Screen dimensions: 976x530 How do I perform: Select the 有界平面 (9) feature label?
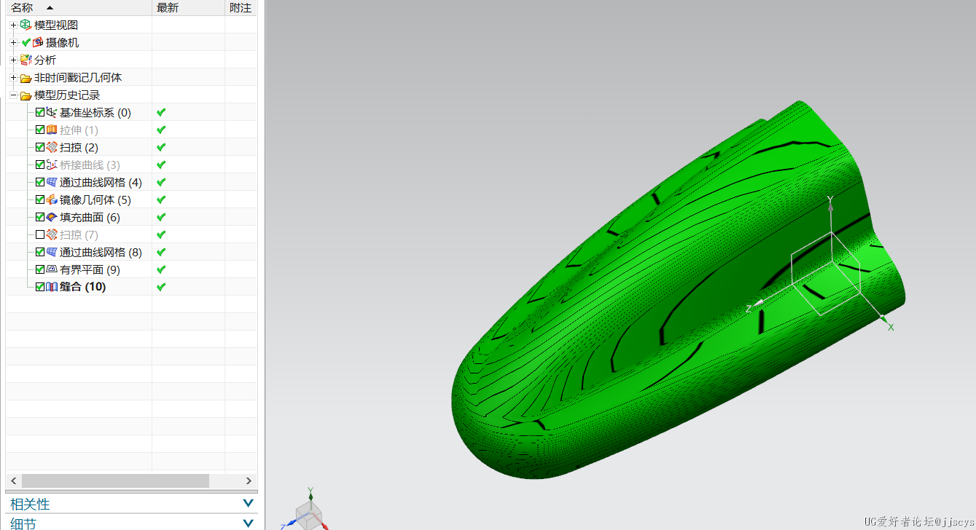(x=90, y=269)
